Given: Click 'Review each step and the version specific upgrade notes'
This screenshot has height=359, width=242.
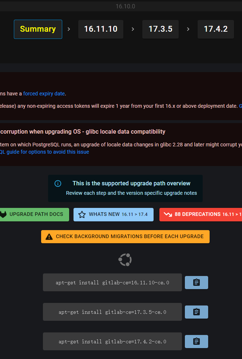Looking at the screenshot, I should pyautogui.click(x=131, y=193).
